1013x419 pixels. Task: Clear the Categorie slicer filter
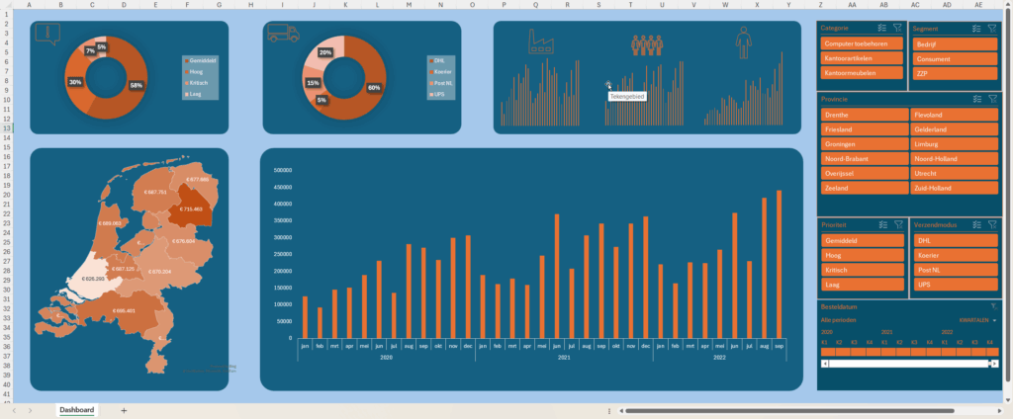(897, 29)
